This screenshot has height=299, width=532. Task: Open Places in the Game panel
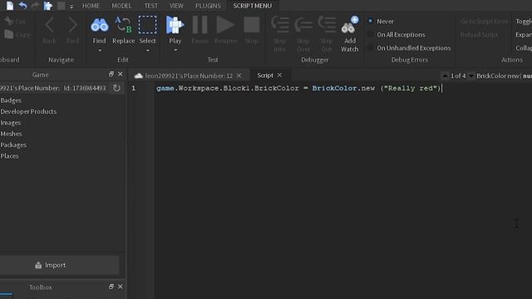[9, 156]
